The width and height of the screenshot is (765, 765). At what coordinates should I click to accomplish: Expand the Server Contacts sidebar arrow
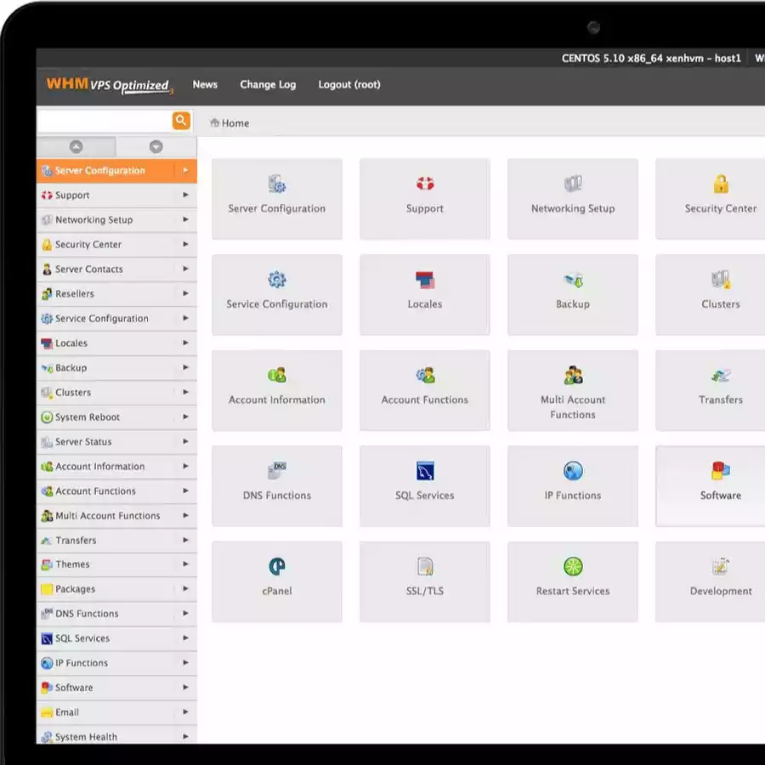(x=185, y=269)
